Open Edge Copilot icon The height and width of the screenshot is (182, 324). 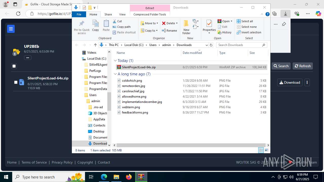318,14
